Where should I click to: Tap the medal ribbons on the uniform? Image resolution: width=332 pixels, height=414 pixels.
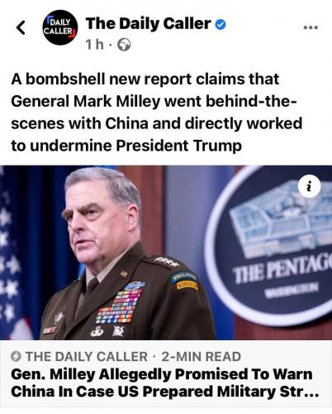(x=119, y=305)
